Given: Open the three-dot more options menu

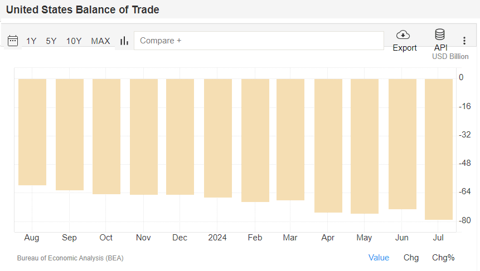Looking at the screenshot, I should tap(464, 41).
